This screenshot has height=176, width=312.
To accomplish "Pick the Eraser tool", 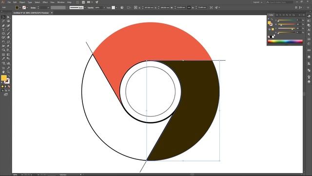I will tap(8, 38).
